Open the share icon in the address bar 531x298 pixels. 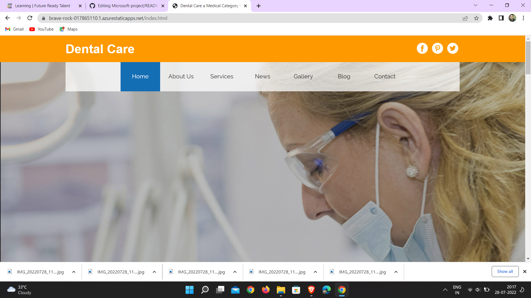tap(465, 18)
